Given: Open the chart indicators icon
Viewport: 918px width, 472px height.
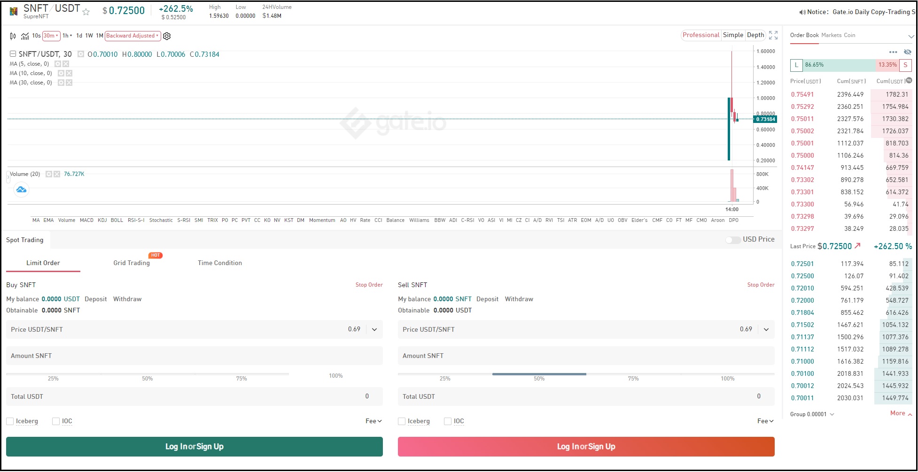Looking at the screenshot, I should pyautogui.click(x=25, y=36).
